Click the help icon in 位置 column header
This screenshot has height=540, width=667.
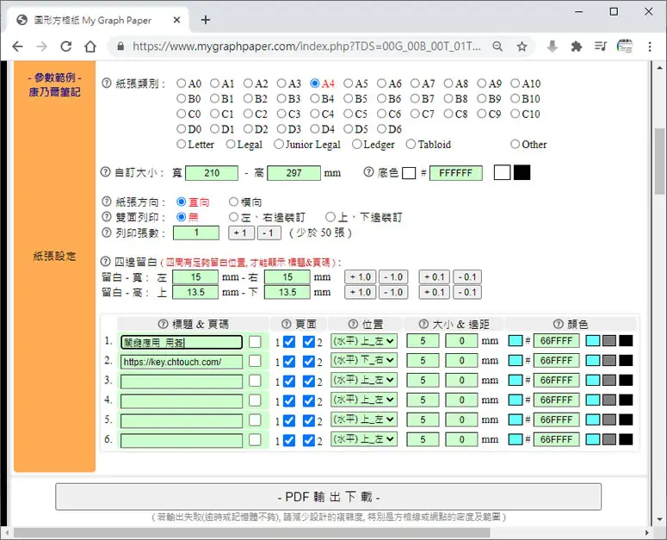353,324
